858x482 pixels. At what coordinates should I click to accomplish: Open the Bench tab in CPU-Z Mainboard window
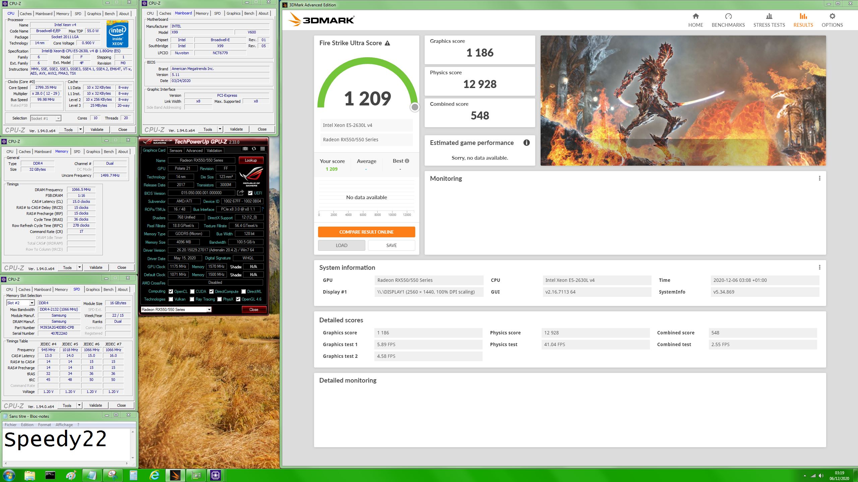click(x=249, y=13)
